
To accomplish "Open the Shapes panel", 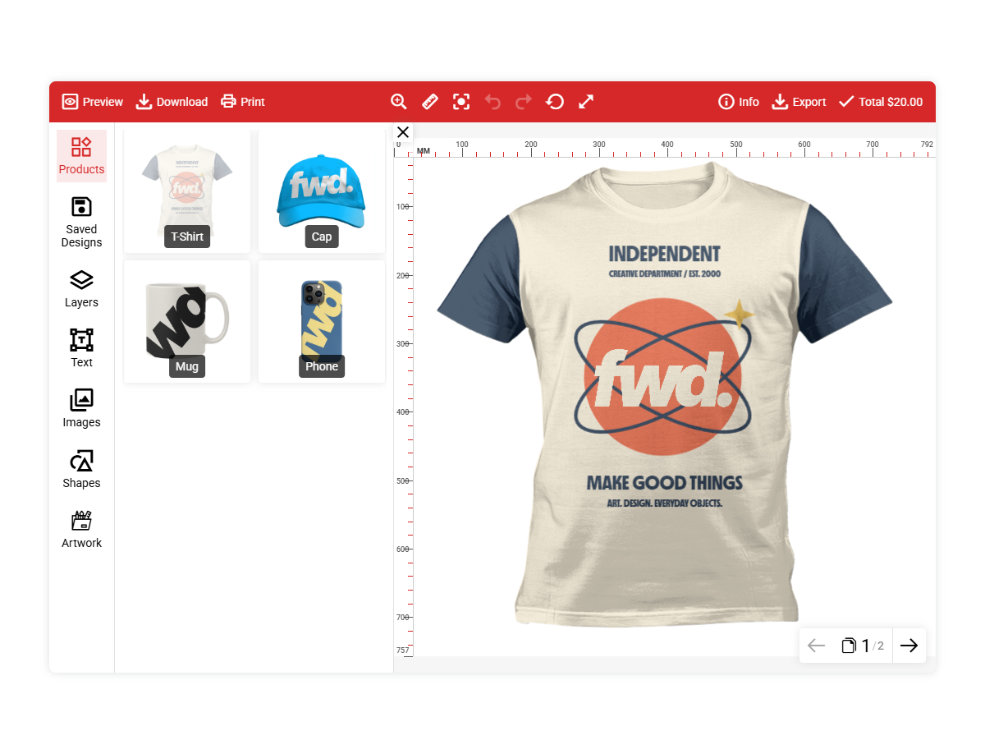I will (x=81, y=469).
